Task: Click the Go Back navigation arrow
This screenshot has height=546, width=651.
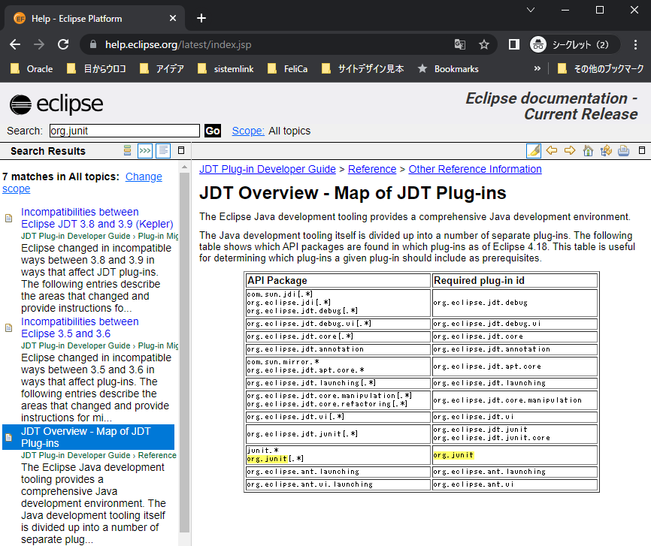Action: point(552,150)
